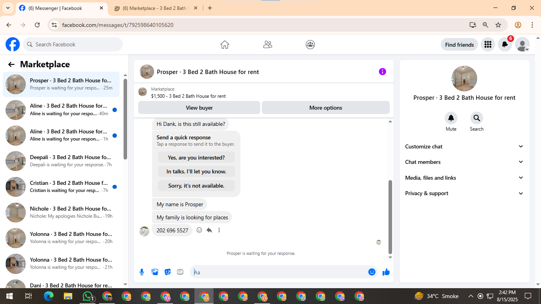Search in the Prosper conversation

pyautogui.click(x=477, y=118)
